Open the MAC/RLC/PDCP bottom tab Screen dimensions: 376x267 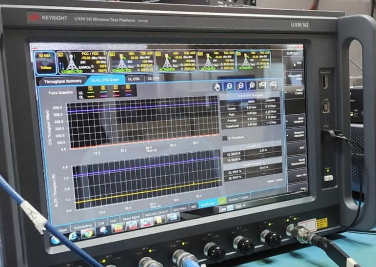tap(157, 213)
